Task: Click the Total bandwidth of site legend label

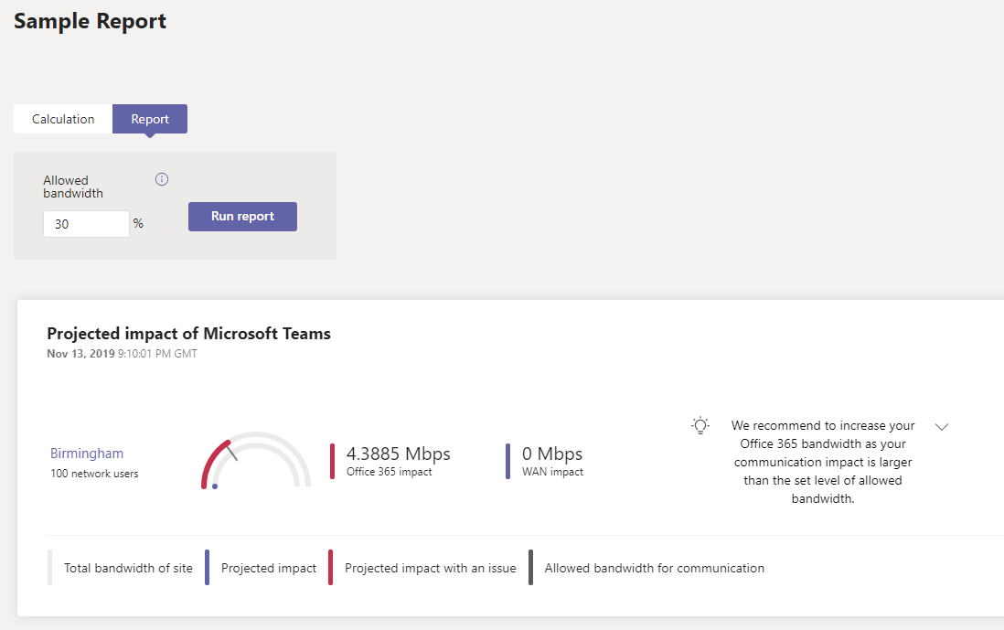Action: (x=128, y=568)
